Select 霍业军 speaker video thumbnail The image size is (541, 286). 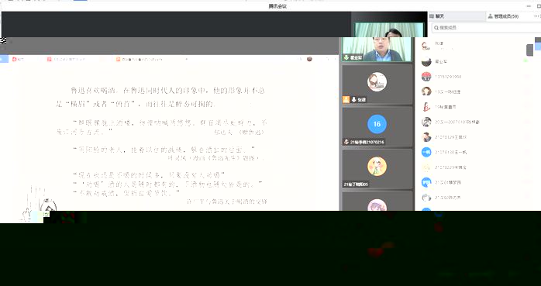click(377, 50)
